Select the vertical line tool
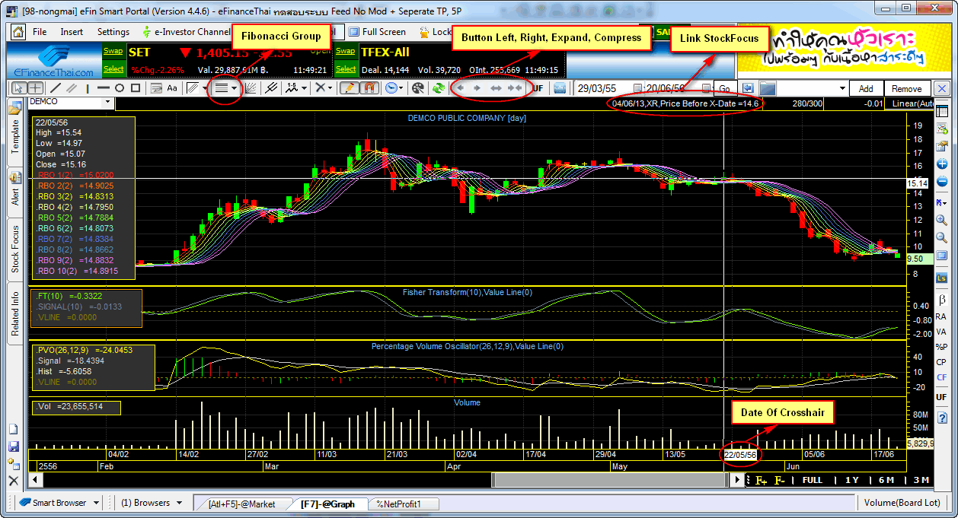Viewport: 958px width, 518px height. [x=88, y=87]
